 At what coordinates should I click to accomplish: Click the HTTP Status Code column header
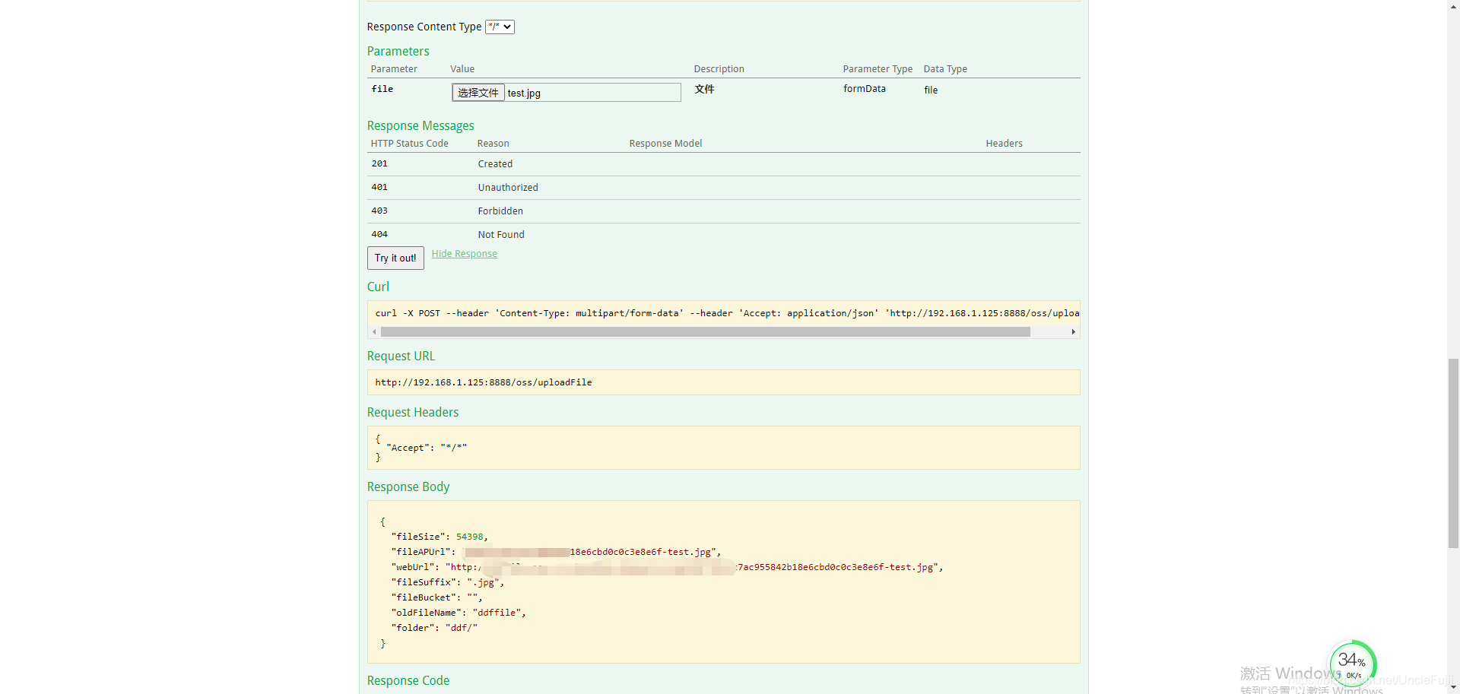click(409, 144)
